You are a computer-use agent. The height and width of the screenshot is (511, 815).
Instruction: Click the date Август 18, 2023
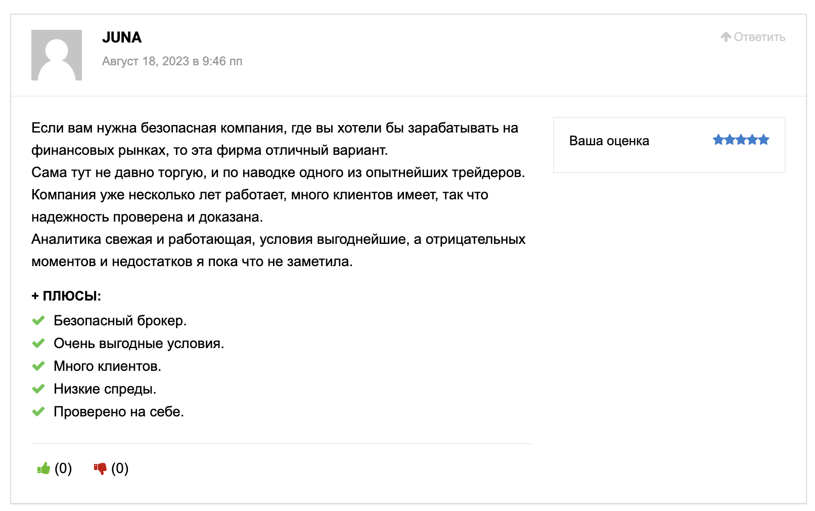point(146,61)
